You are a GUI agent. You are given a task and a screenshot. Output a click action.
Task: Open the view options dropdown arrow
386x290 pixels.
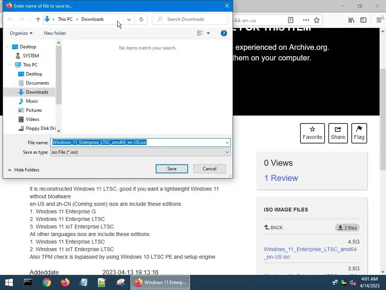tap(208, 33)
